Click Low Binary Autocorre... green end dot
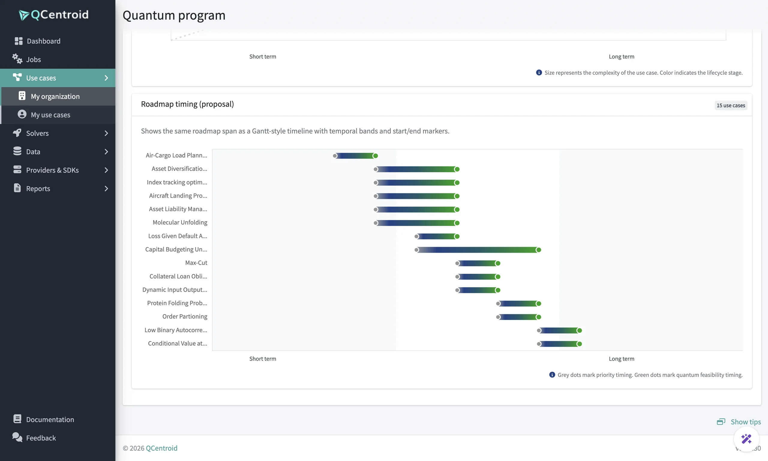The height and width of the screenshot is (461, 768). click(579, 331)
